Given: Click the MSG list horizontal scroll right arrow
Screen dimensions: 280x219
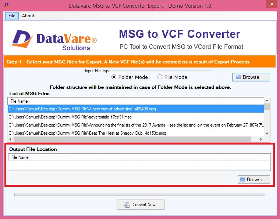Looking at the screenshot, I should coord(261,139).
